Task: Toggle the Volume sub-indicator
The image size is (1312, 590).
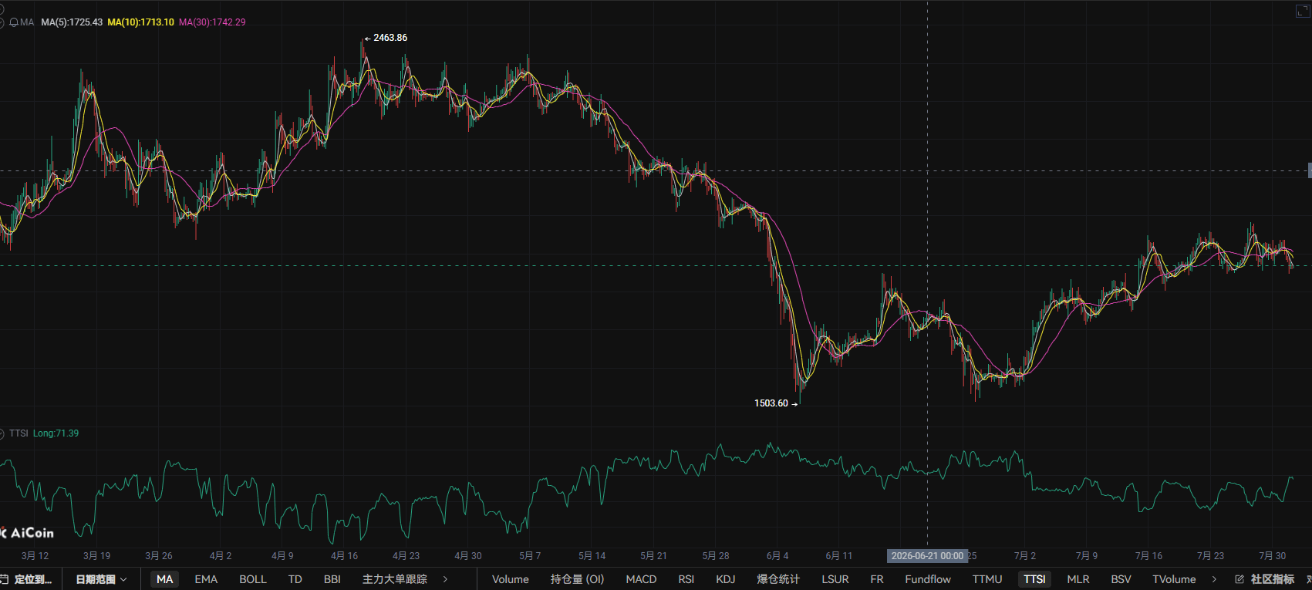Action: pos(511,579)
